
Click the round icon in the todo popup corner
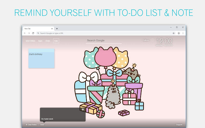(83, 109)
